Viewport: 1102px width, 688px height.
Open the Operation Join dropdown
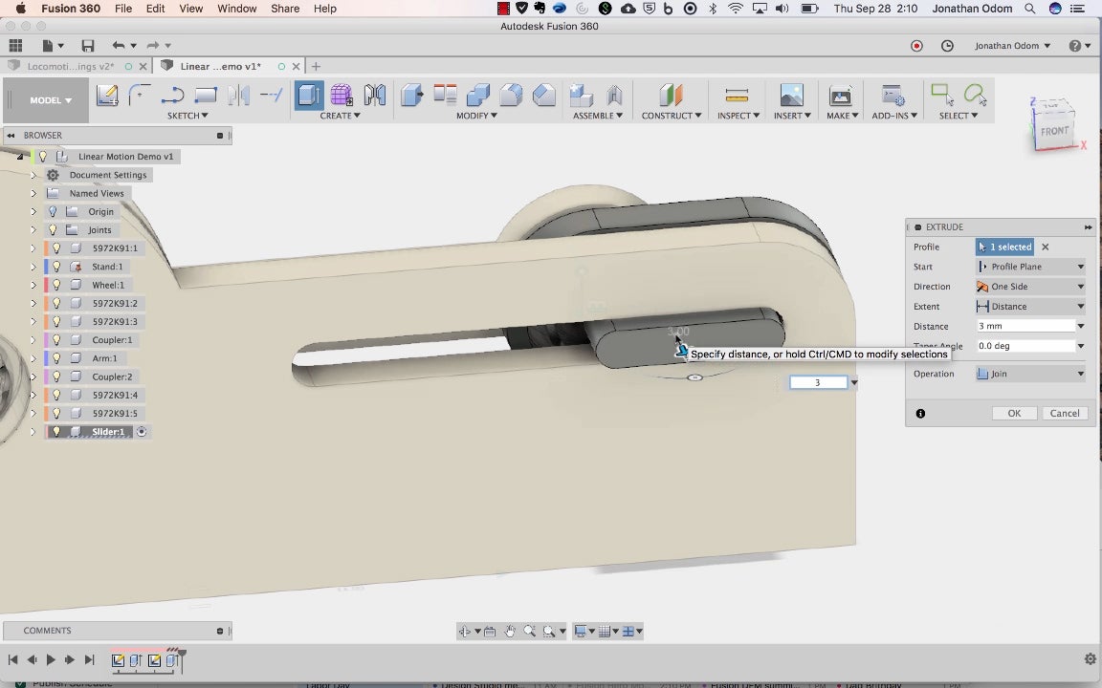[x=1030, y=374]
